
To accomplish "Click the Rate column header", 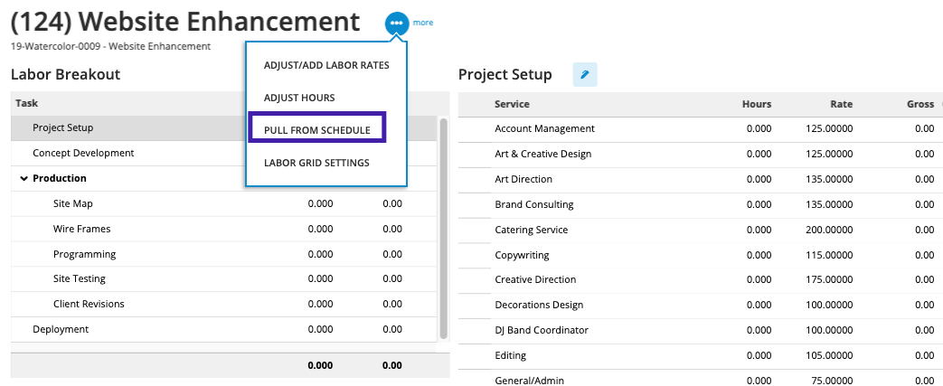I will click(x=841, y=105).
